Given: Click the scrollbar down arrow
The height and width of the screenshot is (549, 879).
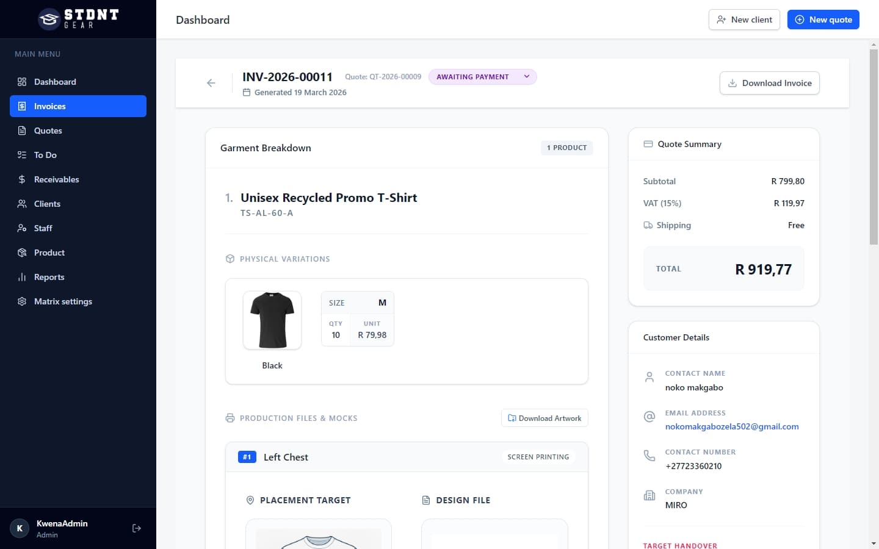Looking at the screenshot, I should point(874,544).
